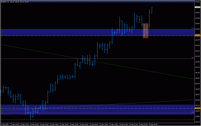Click the latest price bar at chart top
201x126 pixels.
[152, 10]
